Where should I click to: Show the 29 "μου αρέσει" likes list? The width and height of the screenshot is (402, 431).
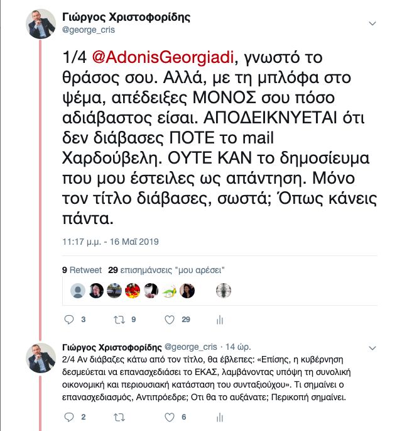click(x=167, y=270)
